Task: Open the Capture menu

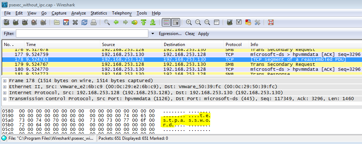Action: point(59,13)
